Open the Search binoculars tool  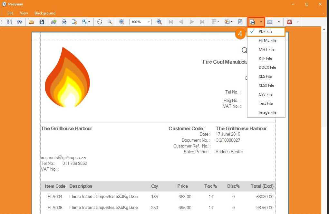click(19, 22)
